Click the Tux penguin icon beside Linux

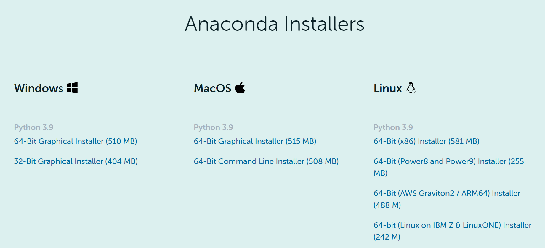pos(411,88)
